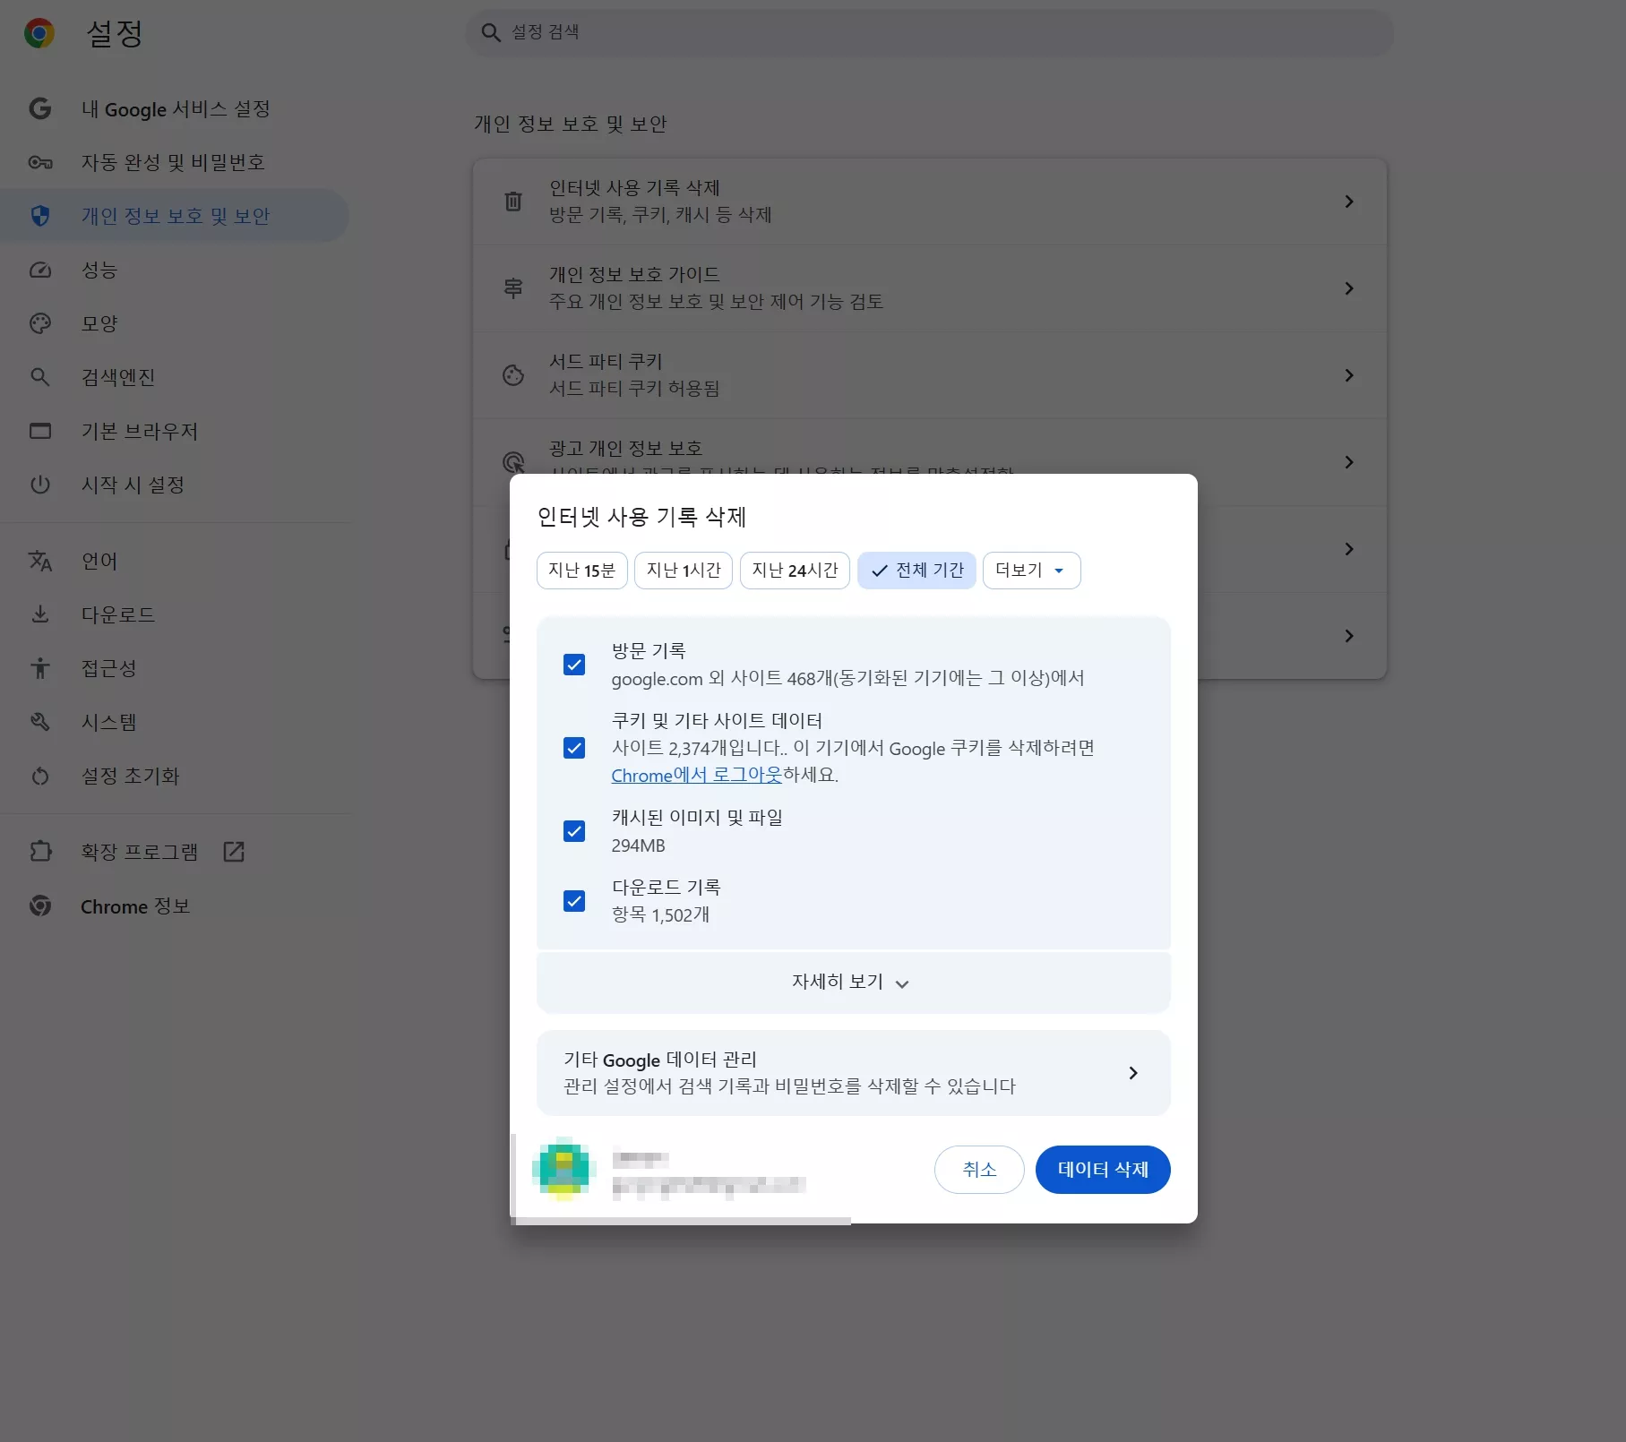Click the Chrome에서 로그아웃 link
1626x1442 pixels.
694,776
